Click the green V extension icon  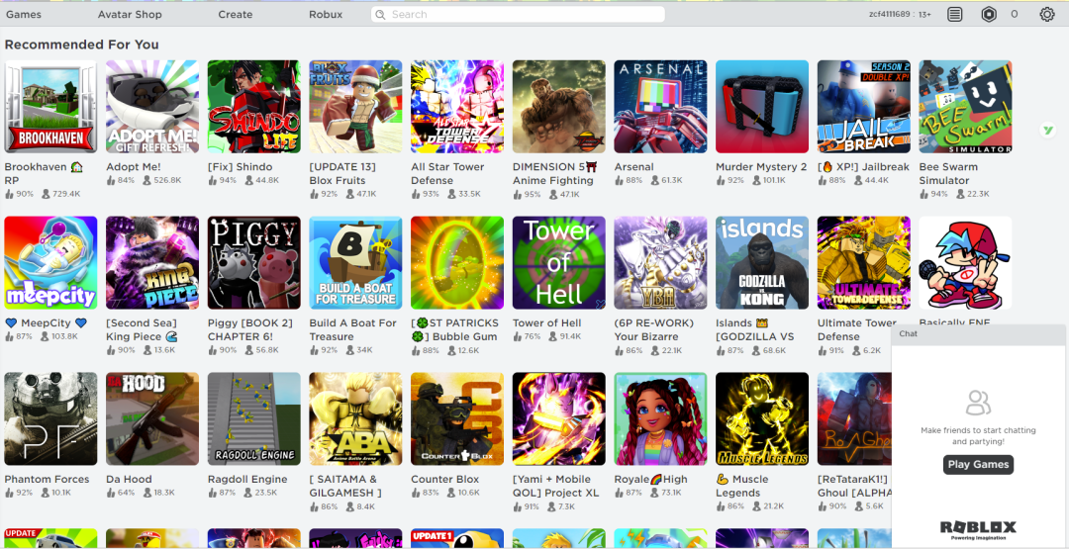click(1047, 131)
